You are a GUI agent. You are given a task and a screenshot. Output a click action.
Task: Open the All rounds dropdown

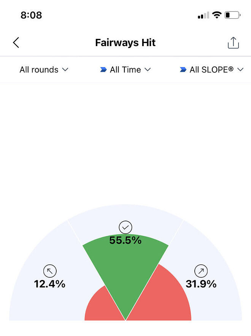click(x=44, y=70)
